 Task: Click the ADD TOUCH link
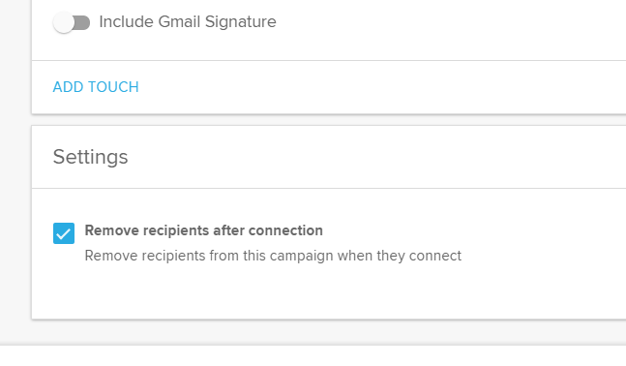96,87
